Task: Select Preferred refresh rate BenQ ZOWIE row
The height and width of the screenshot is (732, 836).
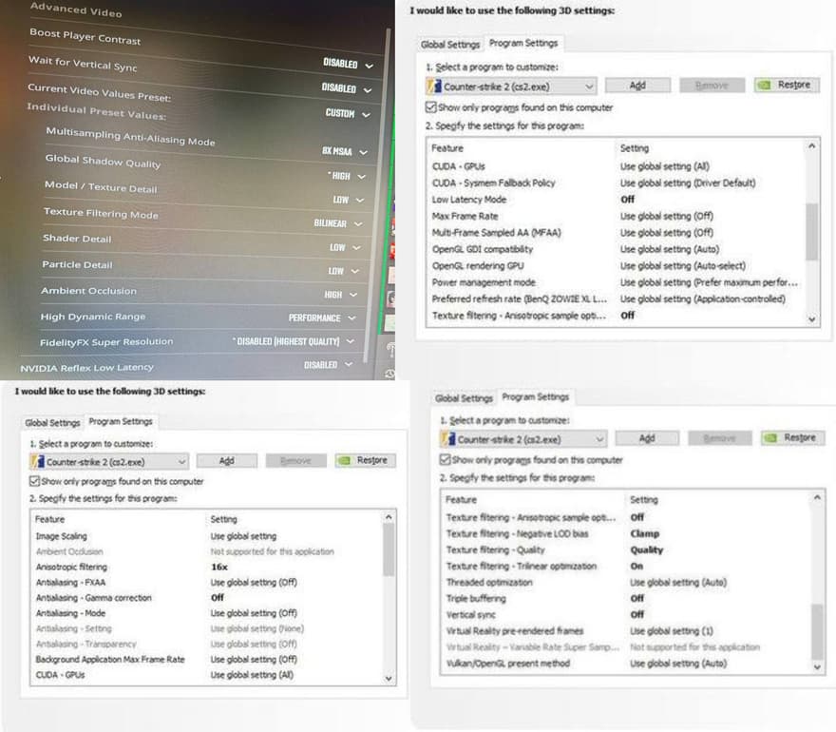Action: pos(616,299)
